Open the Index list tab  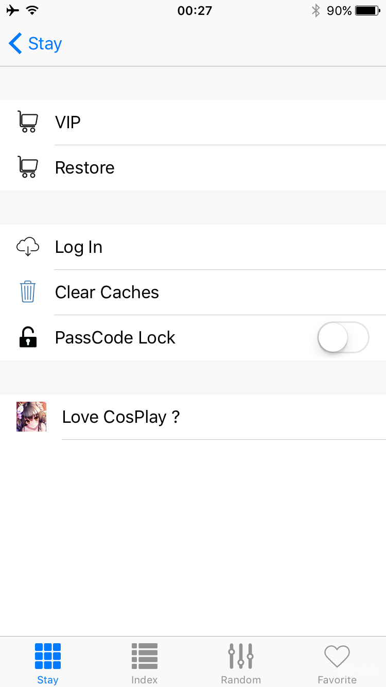pos(145,664)
